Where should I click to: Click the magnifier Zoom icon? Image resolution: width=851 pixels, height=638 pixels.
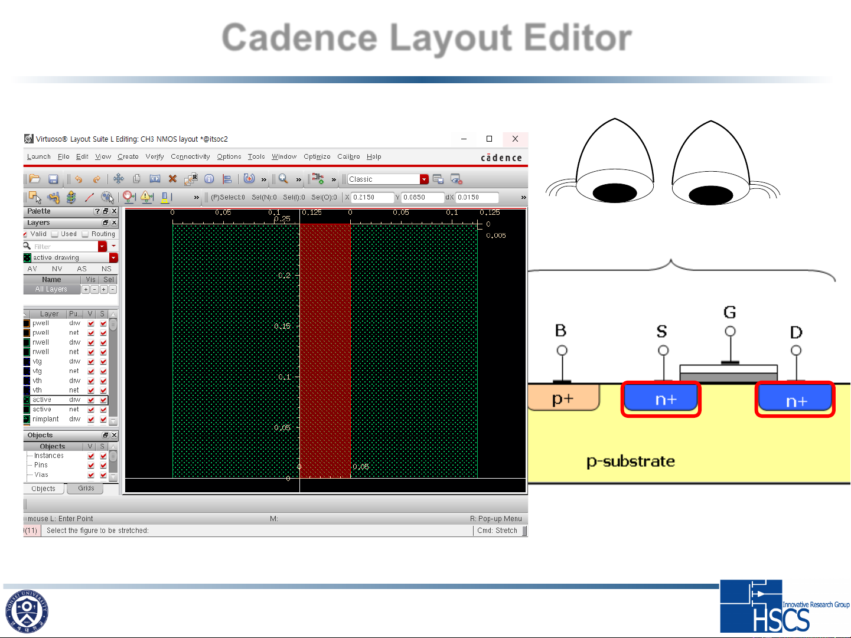coord(283,179)
